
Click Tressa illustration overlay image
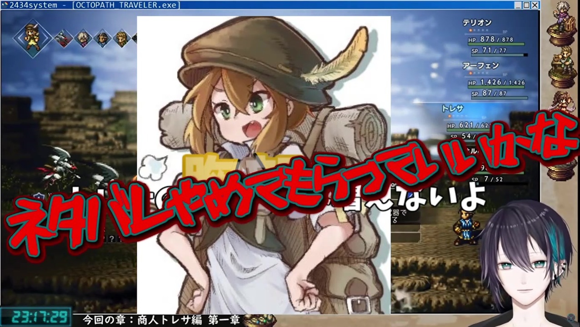click(x=264, y=165)
